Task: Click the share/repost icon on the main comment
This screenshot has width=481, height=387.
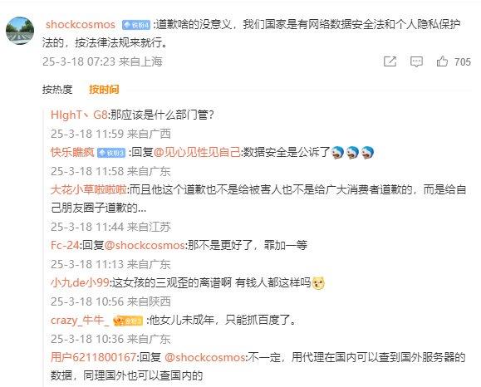Action: pos(390,61)
